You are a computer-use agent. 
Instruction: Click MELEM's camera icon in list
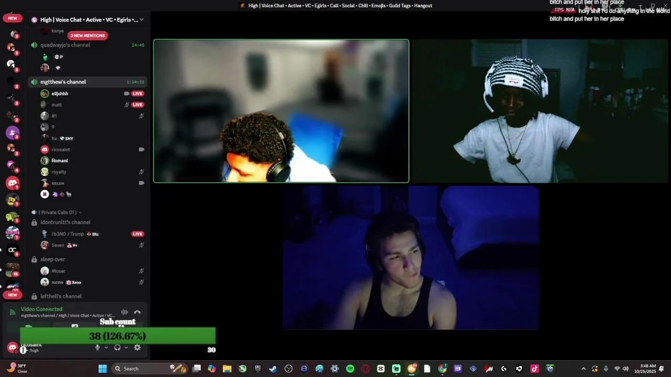(141, 183)
